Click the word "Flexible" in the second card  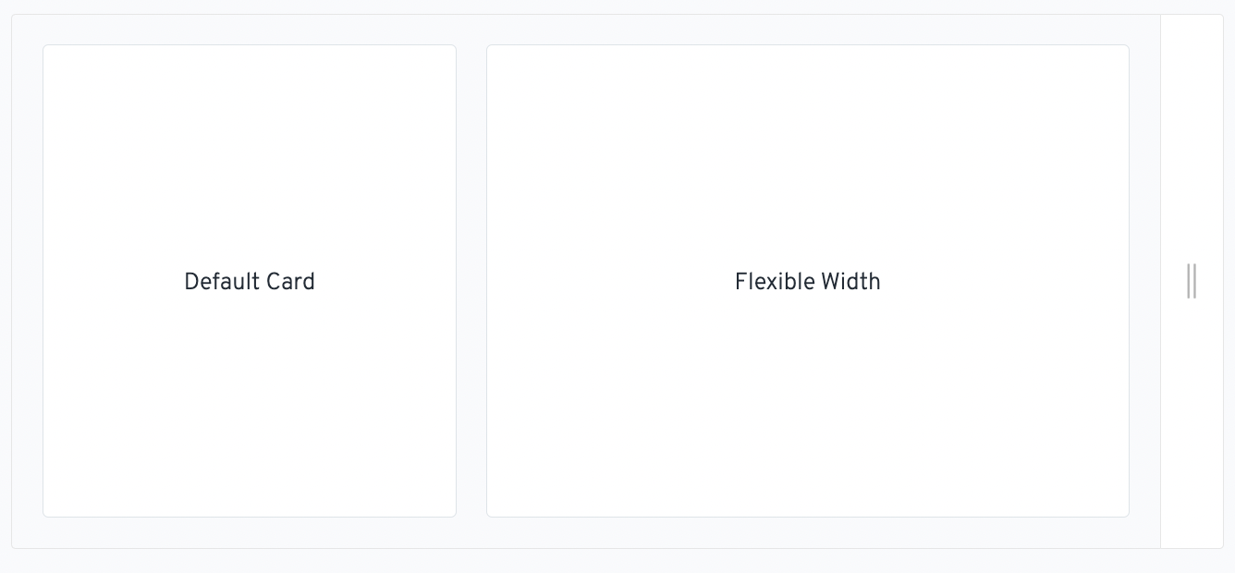769,282
